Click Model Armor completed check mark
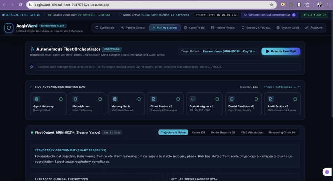Screen dimensions: 333x181 click(100, 99)
